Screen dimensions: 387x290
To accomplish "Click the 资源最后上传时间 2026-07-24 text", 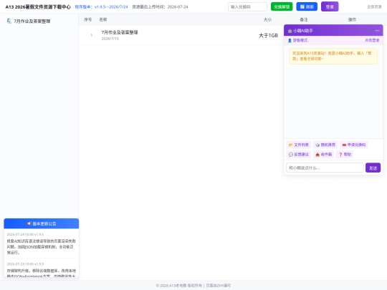I will click(x=160, y=7).
